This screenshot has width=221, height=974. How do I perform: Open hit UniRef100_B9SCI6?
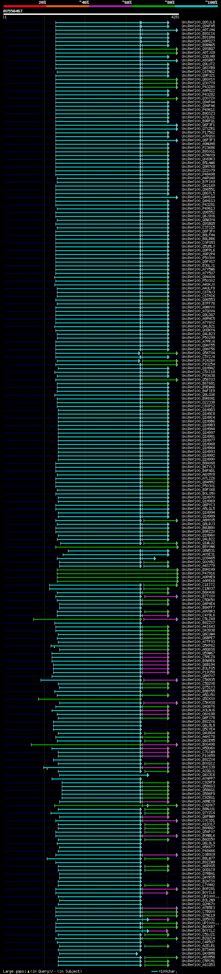(x=198, y=34)
